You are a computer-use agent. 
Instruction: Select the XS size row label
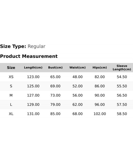[x=11, y=77]
